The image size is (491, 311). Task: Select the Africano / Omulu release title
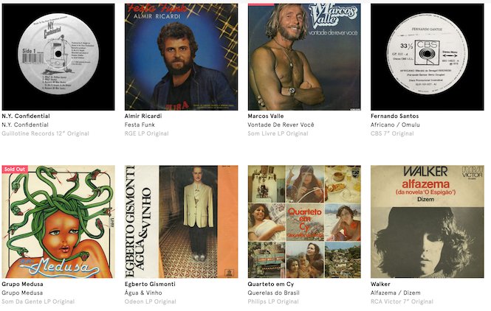[395, 125]
